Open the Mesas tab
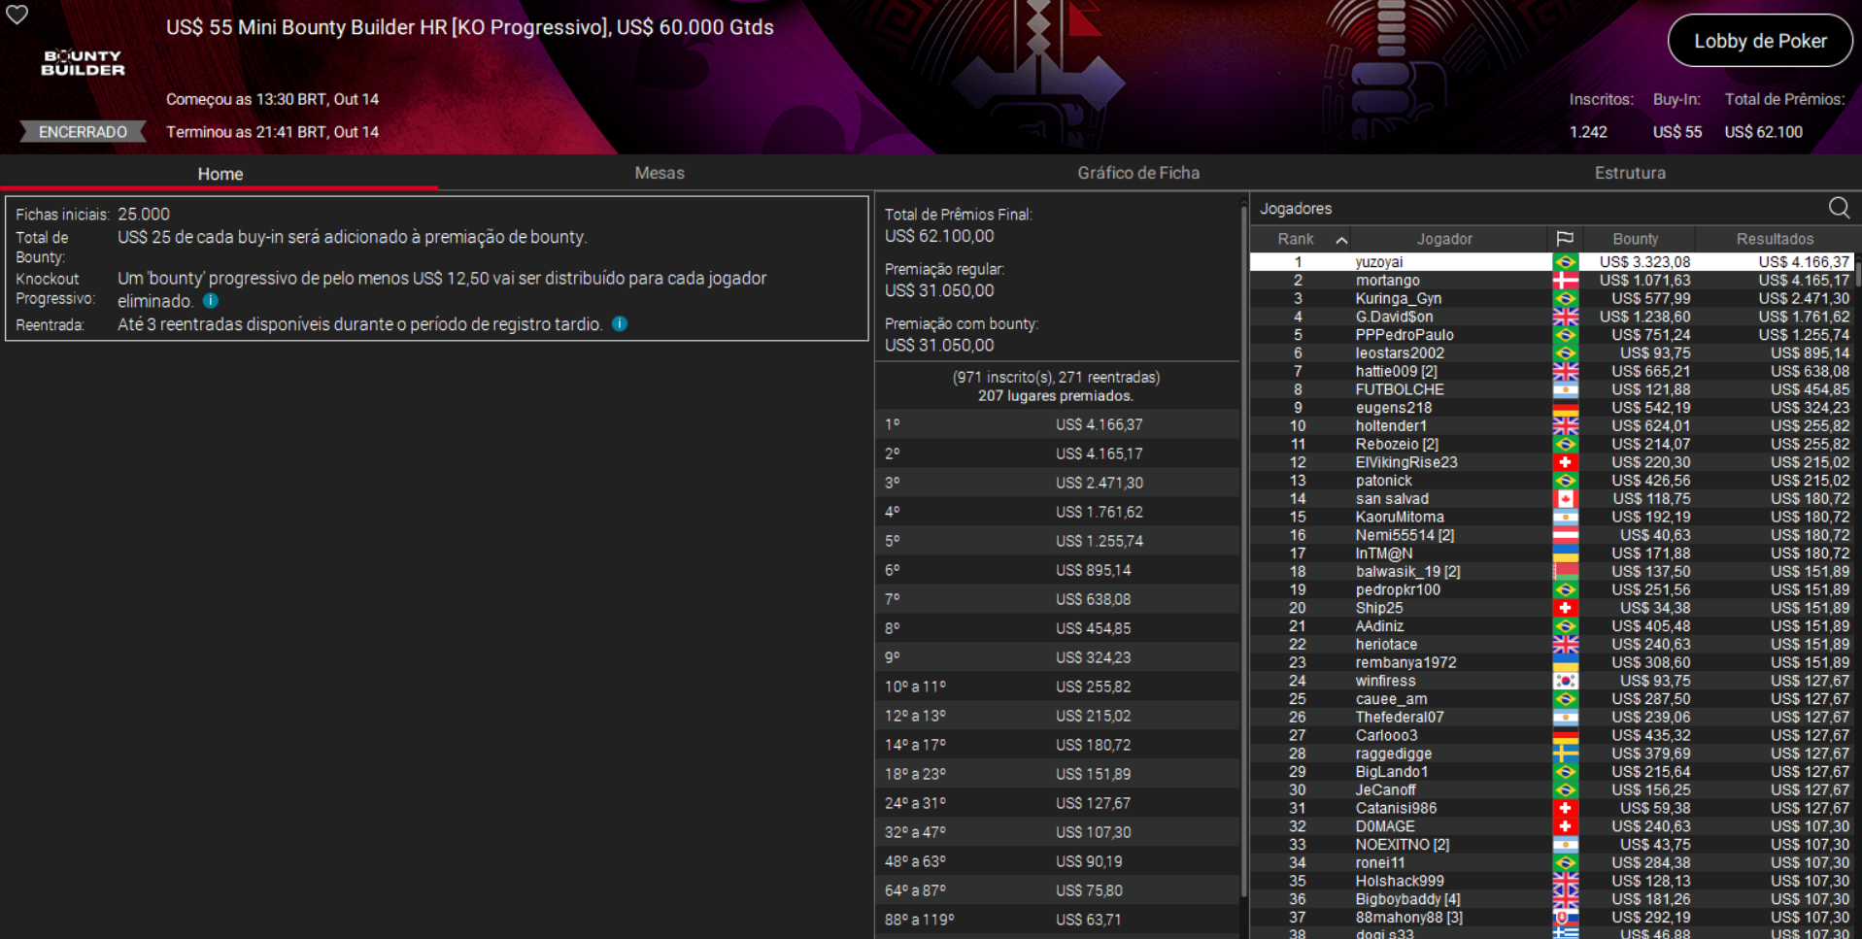The height and width of the screenshot is (939, 1862). tap(660, 173)
